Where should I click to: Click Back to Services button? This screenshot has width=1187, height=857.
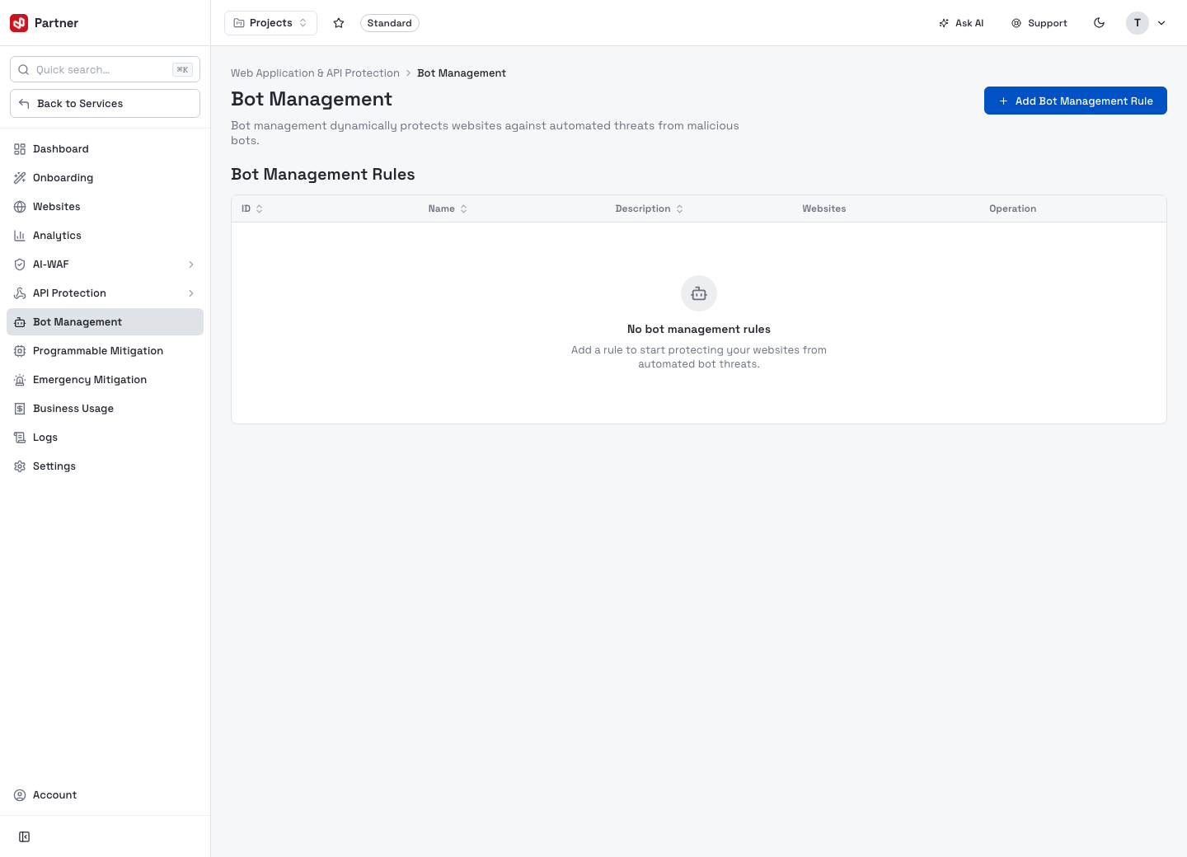(x=105, y=103)
